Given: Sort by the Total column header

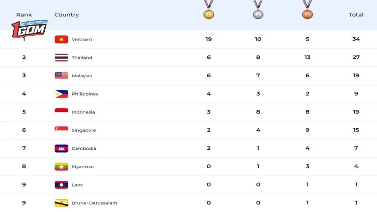Looking at the screenshot, I should 356,15.
